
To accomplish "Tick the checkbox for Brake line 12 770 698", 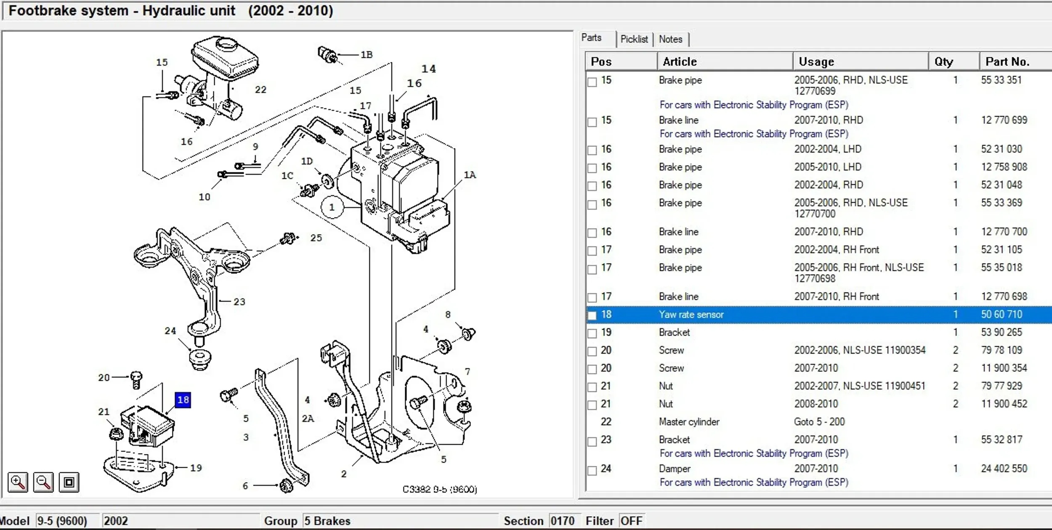I will click(592, 298).
